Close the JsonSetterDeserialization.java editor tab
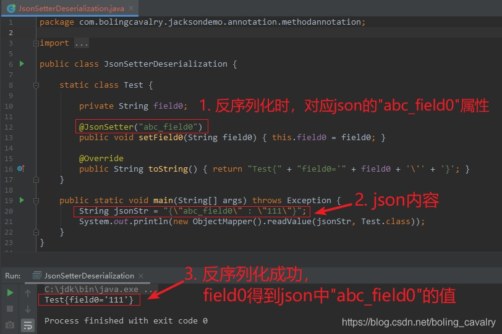Image resolution: width=502 pixels, height=334 pixels. [x=131, y=8]
